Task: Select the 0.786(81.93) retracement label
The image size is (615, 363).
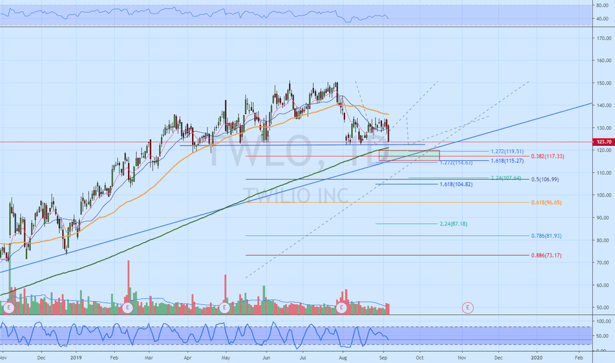Action: click(546, 236)
